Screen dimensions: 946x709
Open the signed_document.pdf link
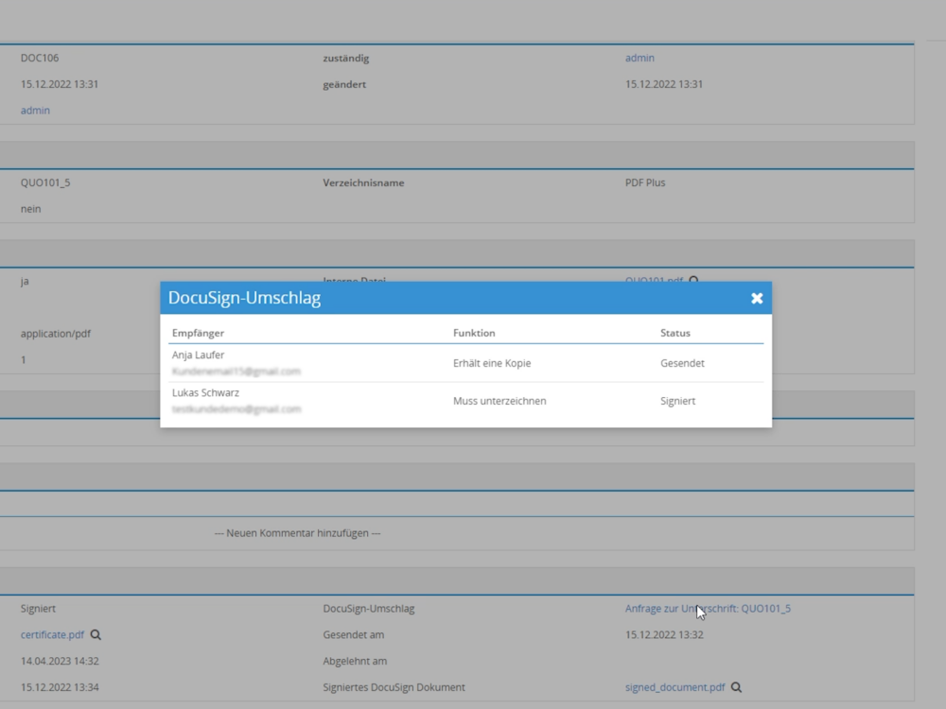tap(674, 688)
